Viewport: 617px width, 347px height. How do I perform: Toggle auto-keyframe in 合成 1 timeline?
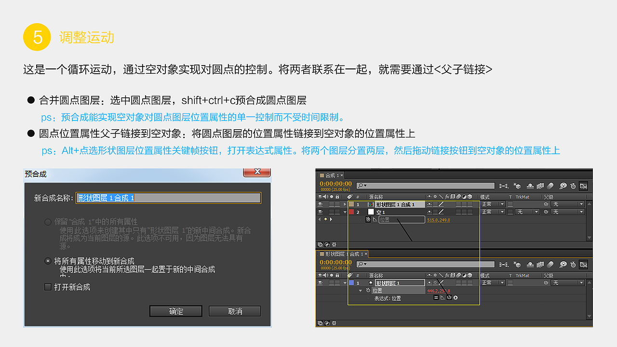click(573, 186)
